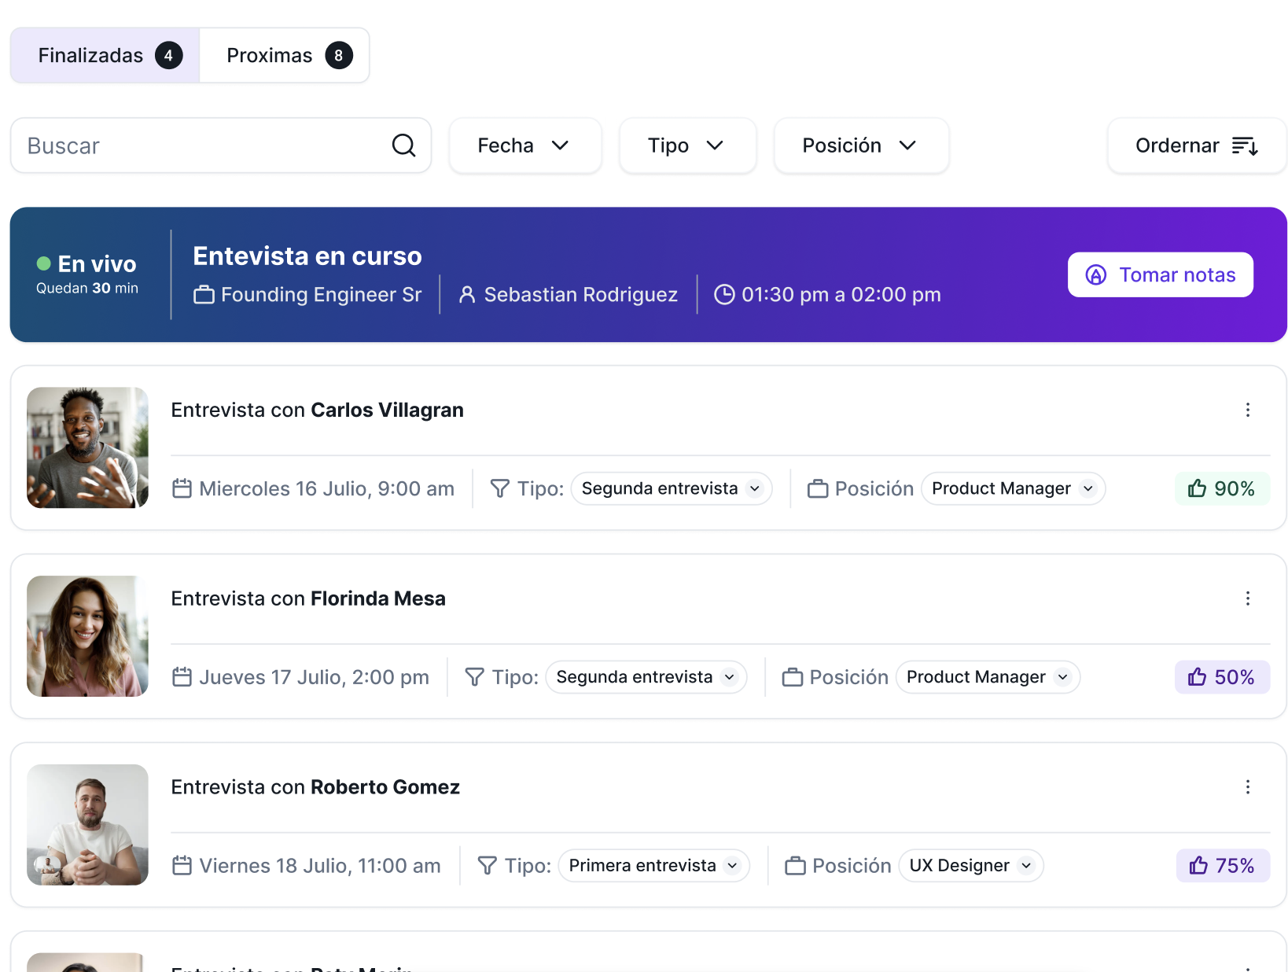Click the sort icon on the Ordernar button
Image resolution: width=1288 pixels, height=972 pixels.
tap(1245, 145)
